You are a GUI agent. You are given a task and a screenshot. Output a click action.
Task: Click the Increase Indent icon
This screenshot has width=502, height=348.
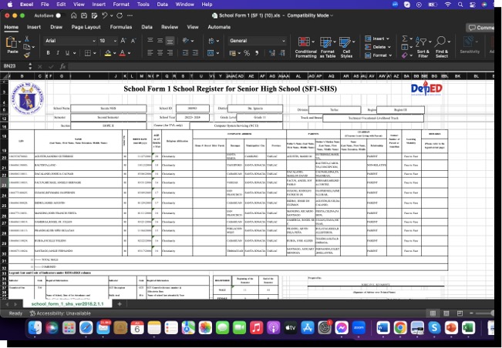195,53
